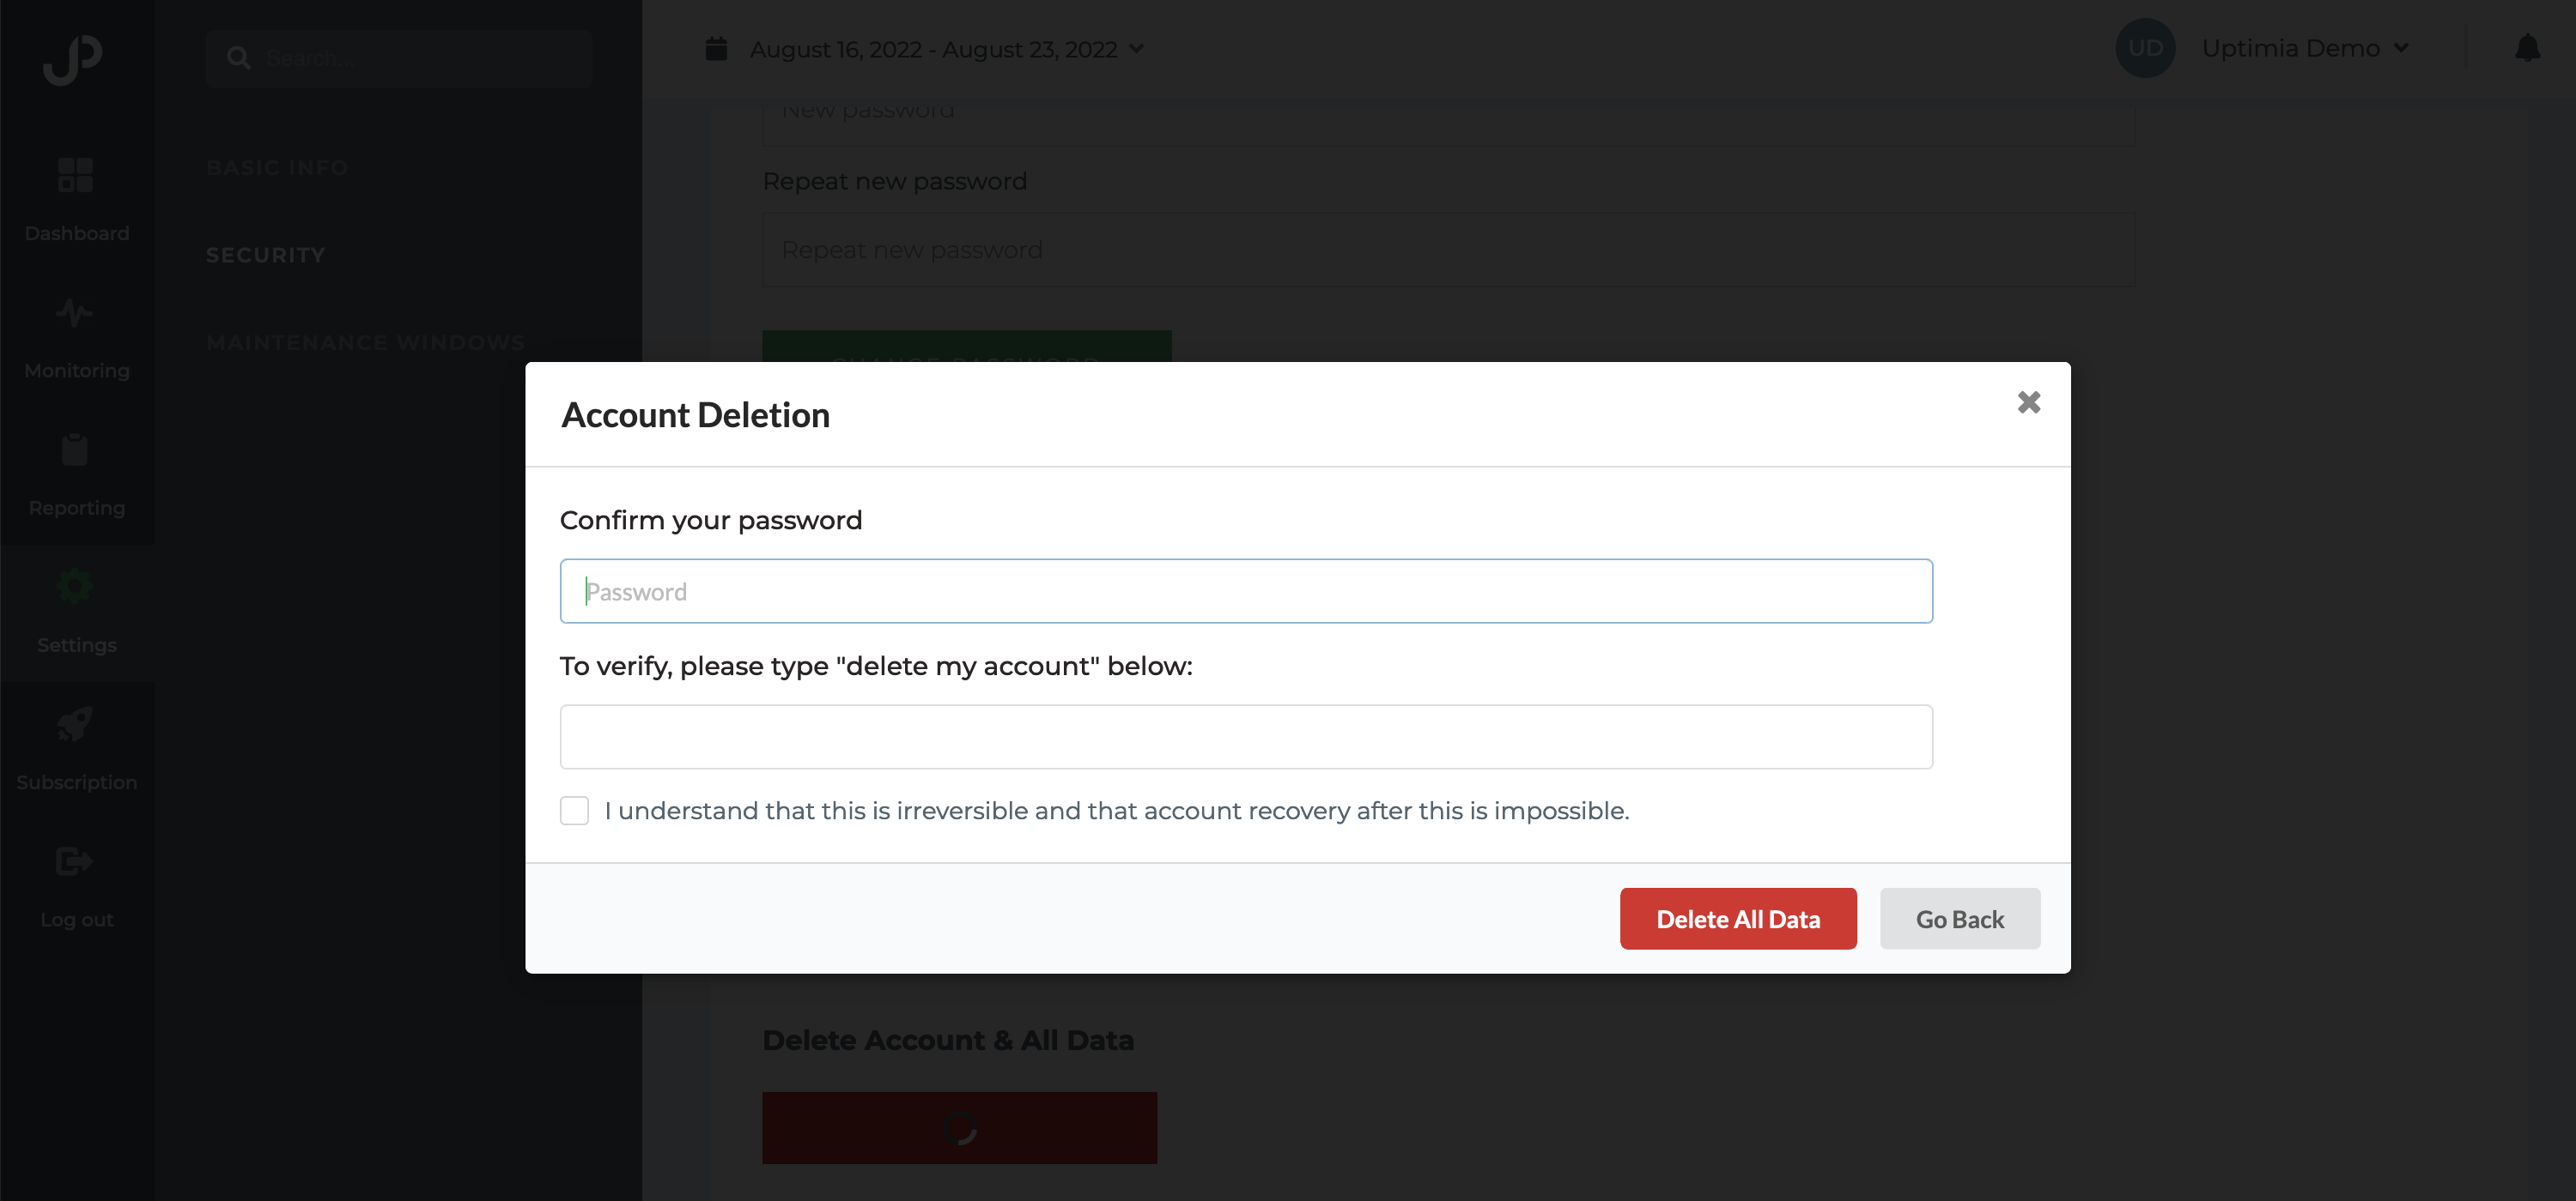The width and height of the screenshot is (2576, 1201).
Task: Open notifications bell icon
Action: pyautogui.click(x=2527, y=47)
